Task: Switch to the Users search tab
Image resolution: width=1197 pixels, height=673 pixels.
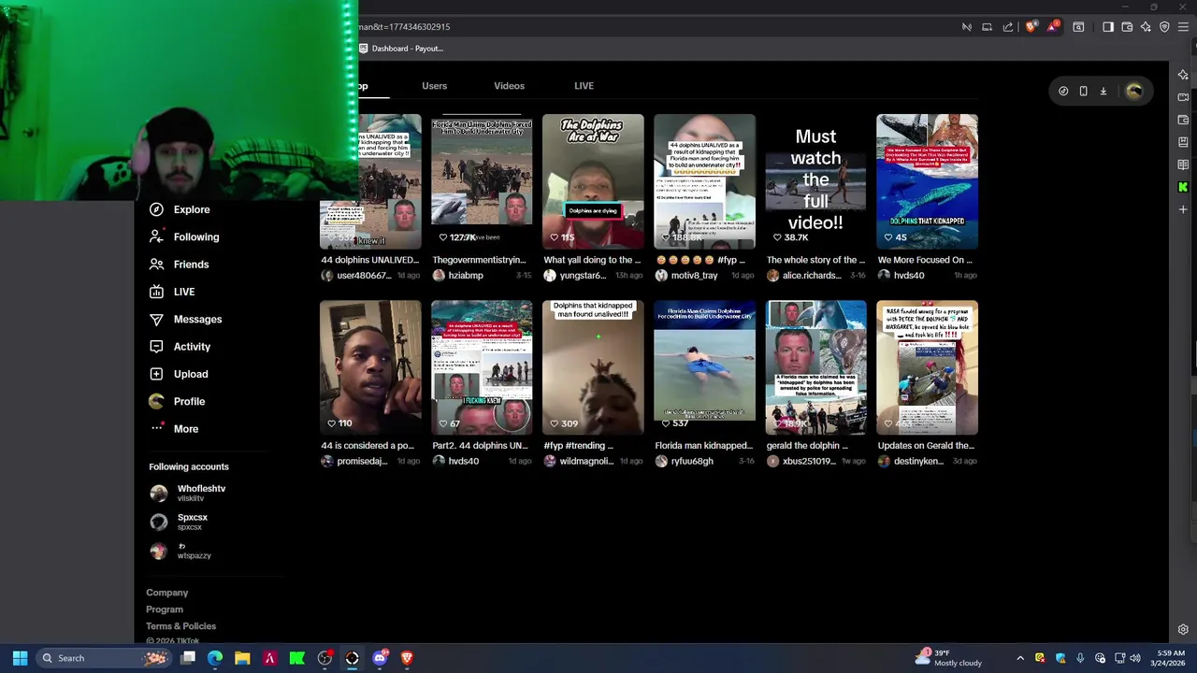Action: tap(434, 86)
